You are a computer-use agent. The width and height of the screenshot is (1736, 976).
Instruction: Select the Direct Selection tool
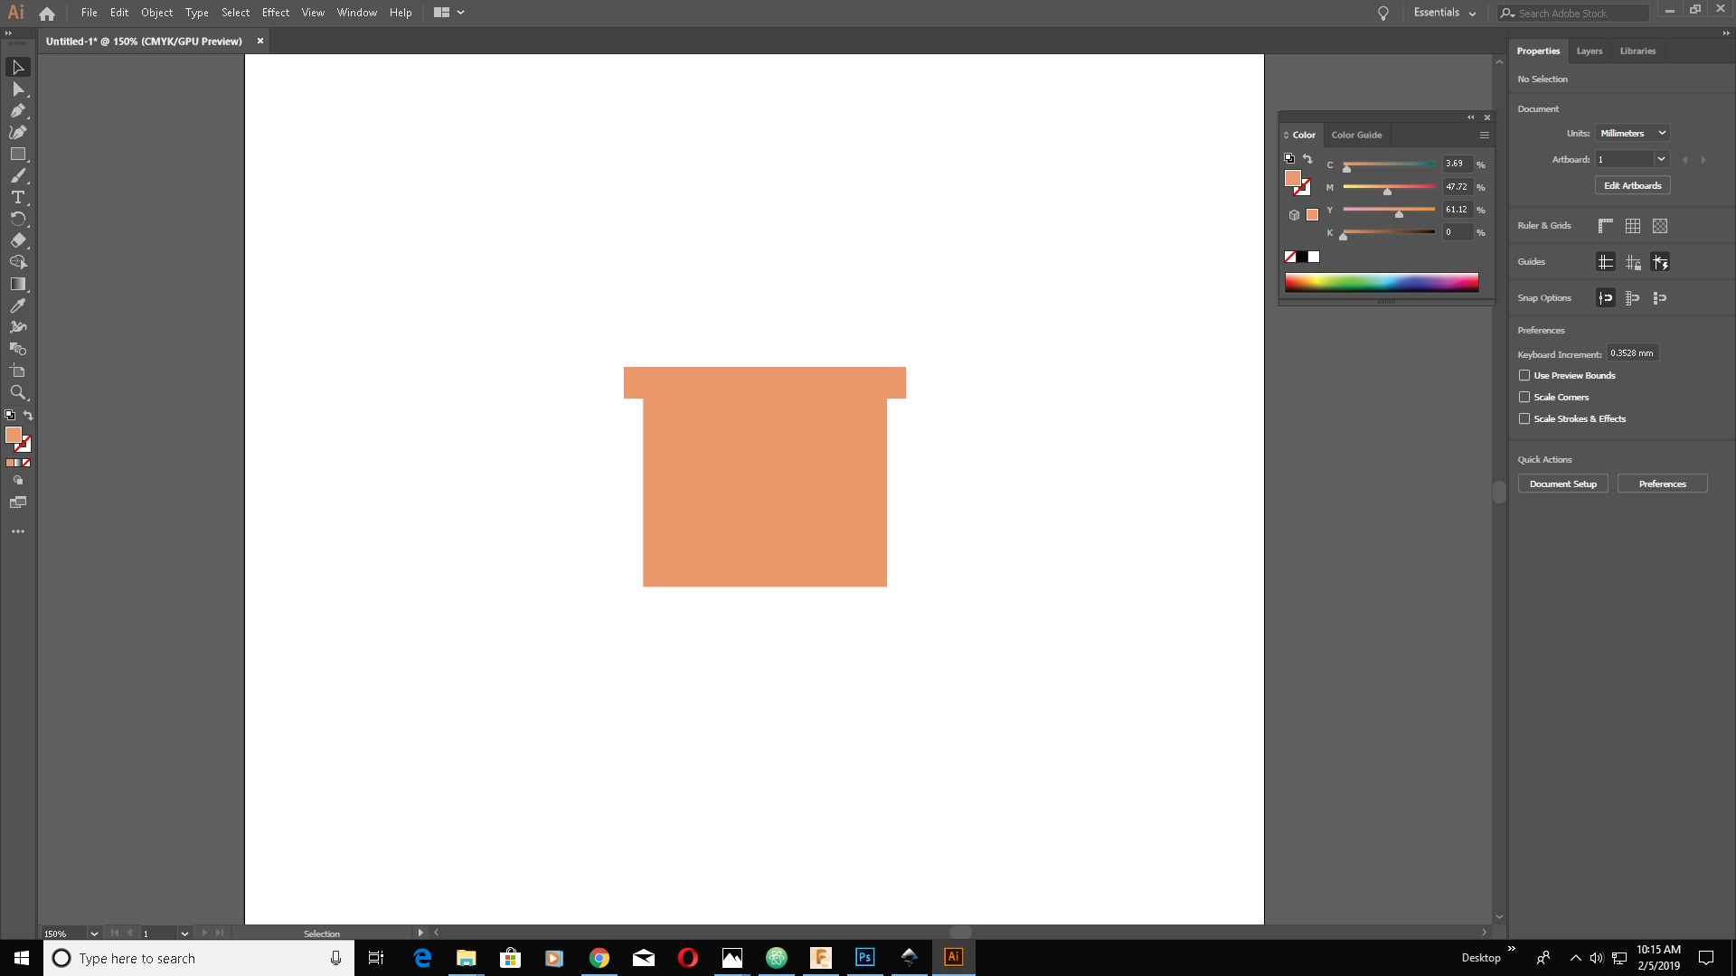17,89
